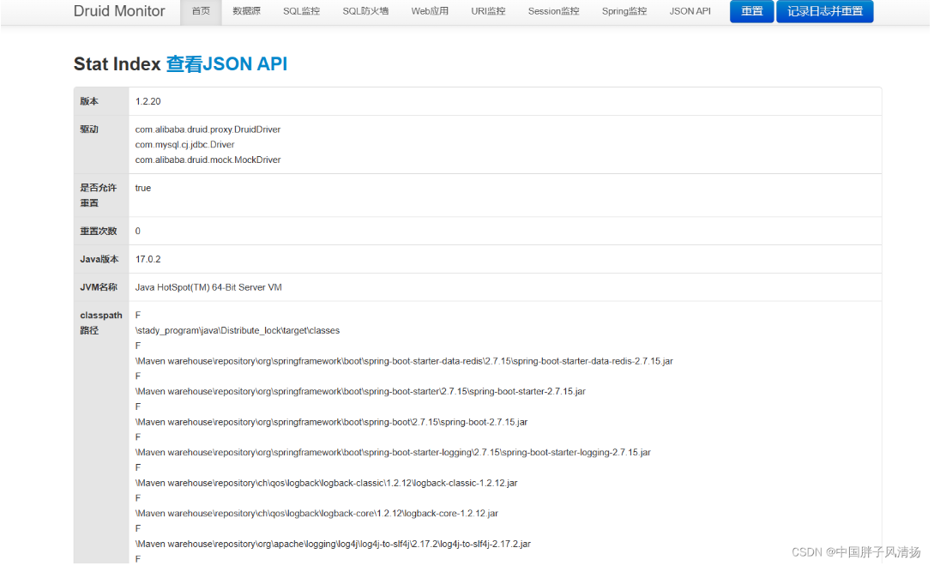Select com.alibaba.druid.mock.MockDriver driver text

point(208,160)
